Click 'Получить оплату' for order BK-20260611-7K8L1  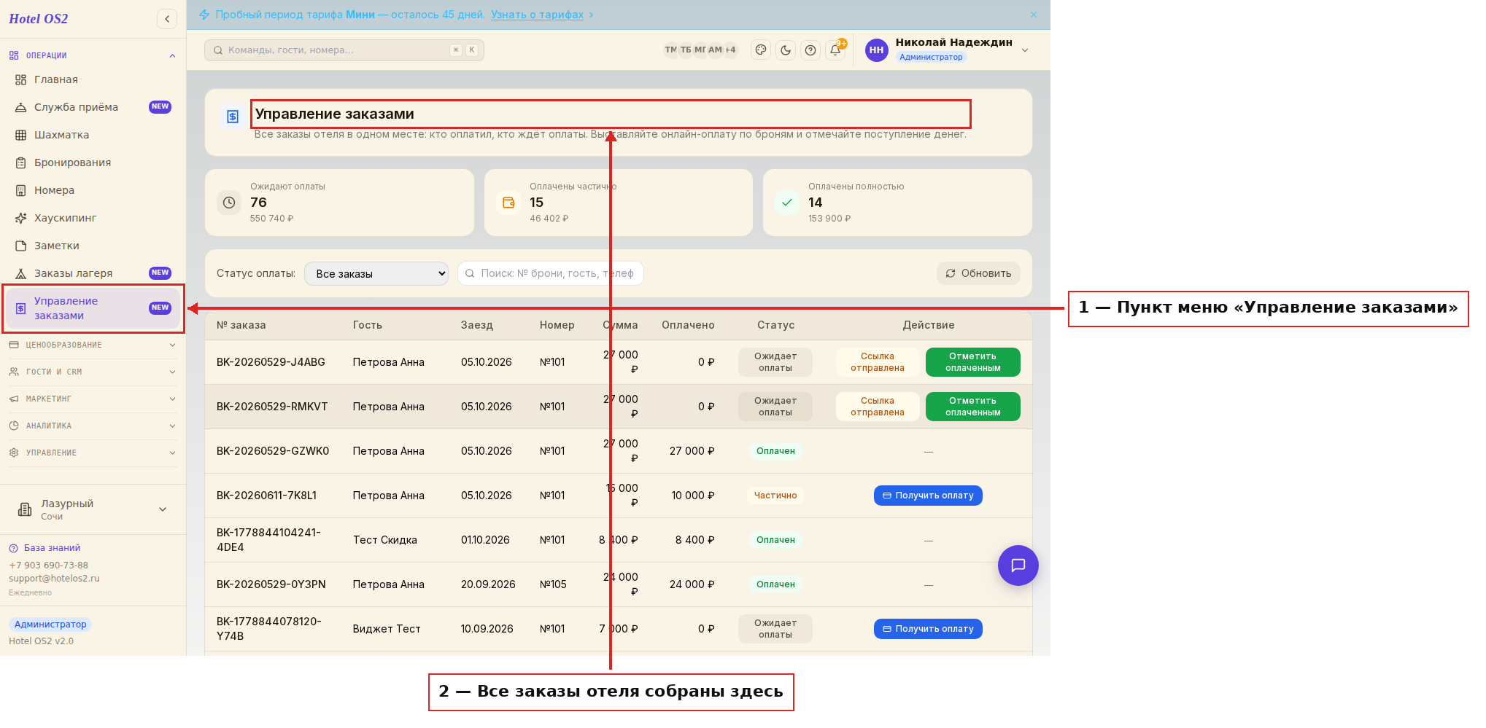click(928, 496)
